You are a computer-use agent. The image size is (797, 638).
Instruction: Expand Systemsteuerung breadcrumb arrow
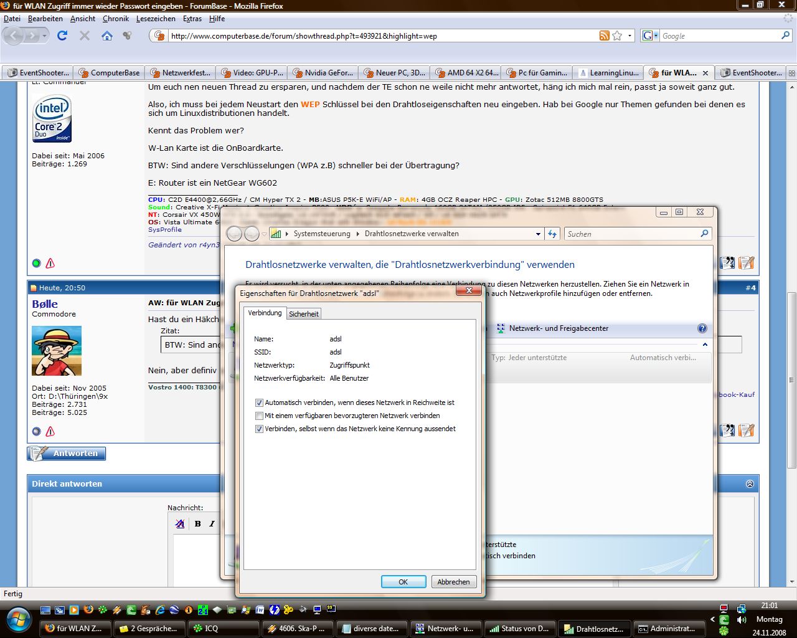click(x=357, y=234)
